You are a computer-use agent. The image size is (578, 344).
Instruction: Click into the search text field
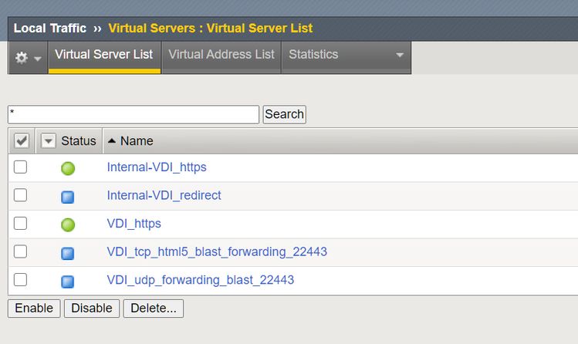134,114
